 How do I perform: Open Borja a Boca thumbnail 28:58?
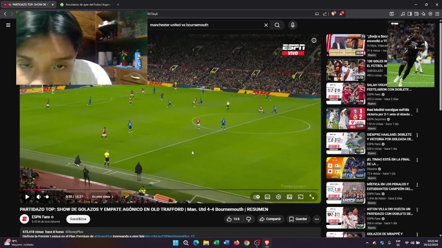point(346,45)
